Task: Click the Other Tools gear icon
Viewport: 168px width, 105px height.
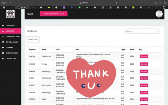Action: pos(3,59)
